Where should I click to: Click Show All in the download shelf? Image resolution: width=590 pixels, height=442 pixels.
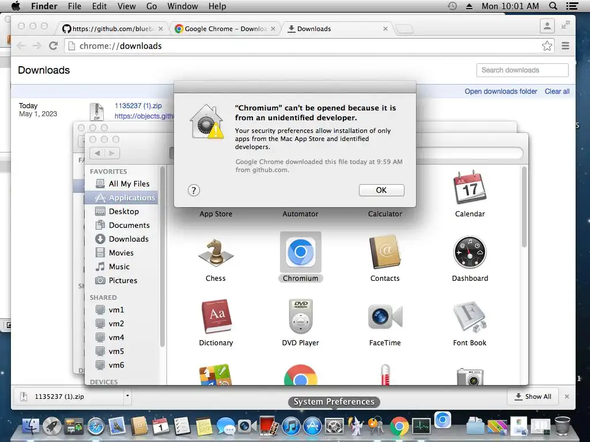533,397
